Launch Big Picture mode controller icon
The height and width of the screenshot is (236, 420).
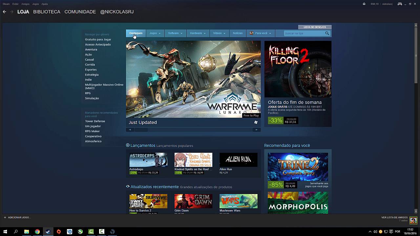pyautogui.click(x=400, y=4)
